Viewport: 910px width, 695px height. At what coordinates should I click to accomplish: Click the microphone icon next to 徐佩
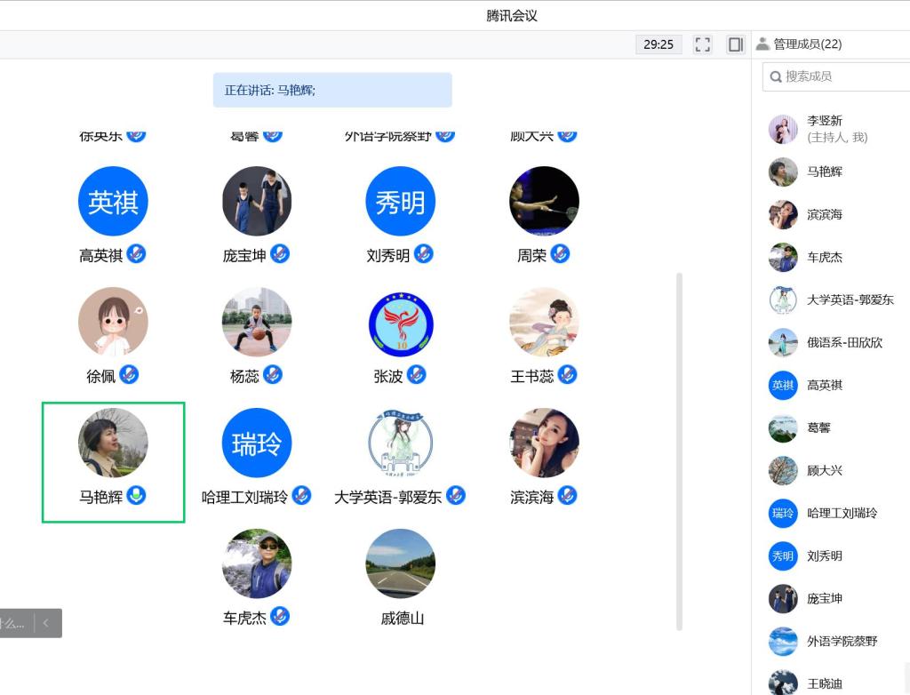coord(129,375)
